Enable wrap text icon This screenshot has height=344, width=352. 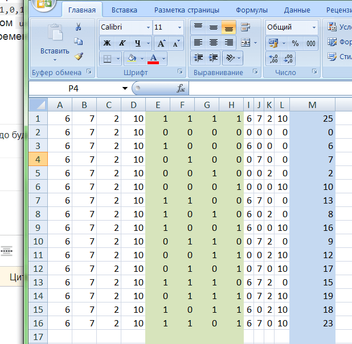coord(245,27)
